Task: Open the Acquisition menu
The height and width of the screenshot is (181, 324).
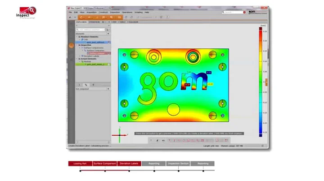Action: click(x=91, y=13)
